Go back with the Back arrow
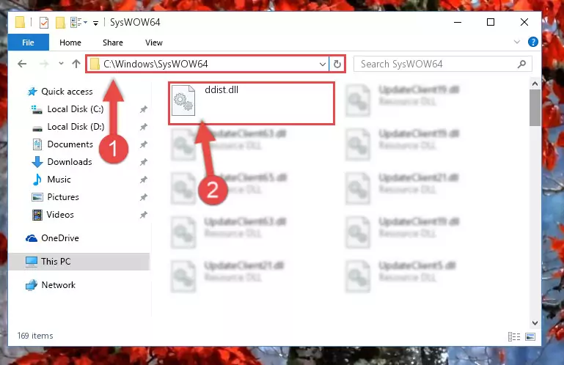Viewport: 564px width, 365px height. click(x=22, y=64)
